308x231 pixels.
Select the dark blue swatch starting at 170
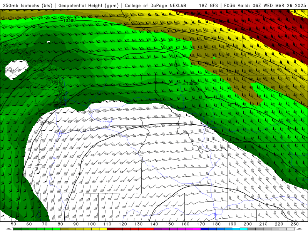click(x=205, y=229)
